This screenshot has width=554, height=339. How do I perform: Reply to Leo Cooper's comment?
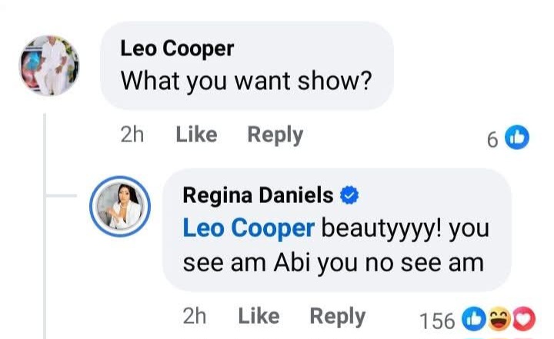[x=275, y=135]
